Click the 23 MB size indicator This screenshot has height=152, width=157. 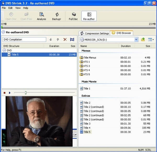152,24
